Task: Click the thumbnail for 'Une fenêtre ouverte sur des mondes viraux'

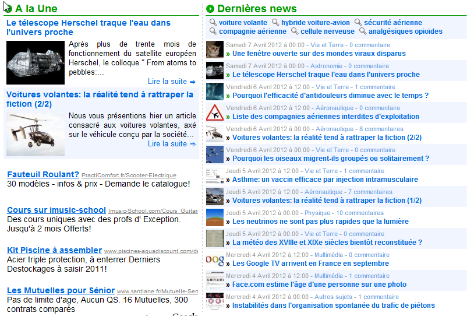Action: click(215, 50)
